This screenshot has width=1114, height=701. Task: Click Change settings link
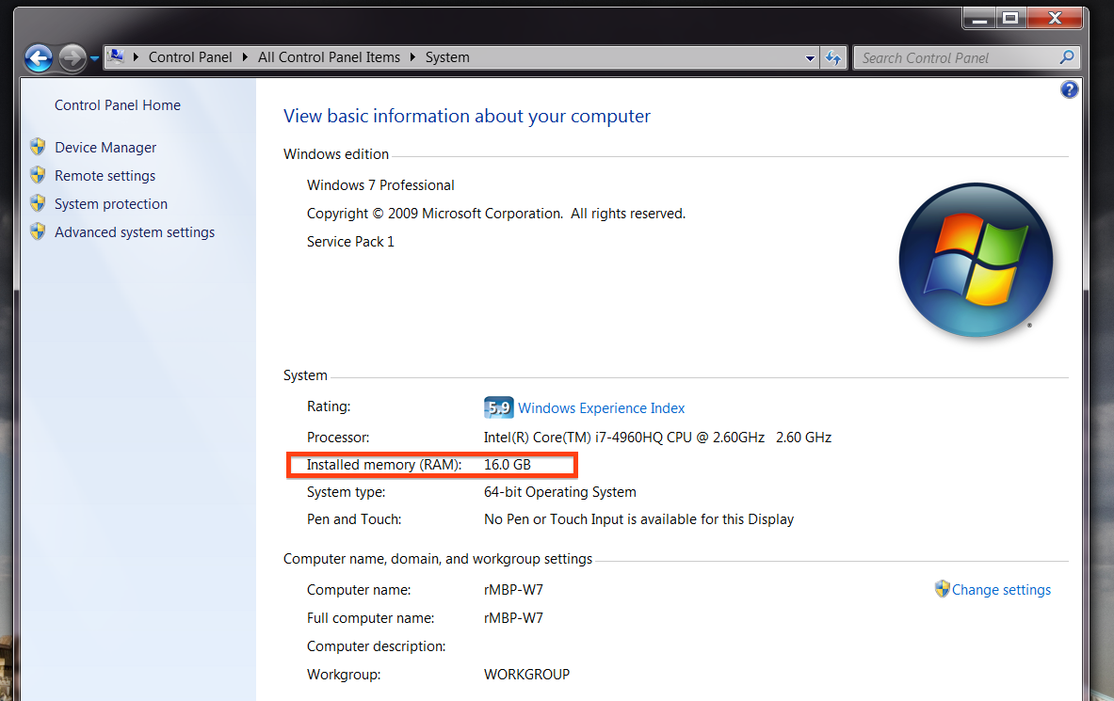coord(1001,589)
